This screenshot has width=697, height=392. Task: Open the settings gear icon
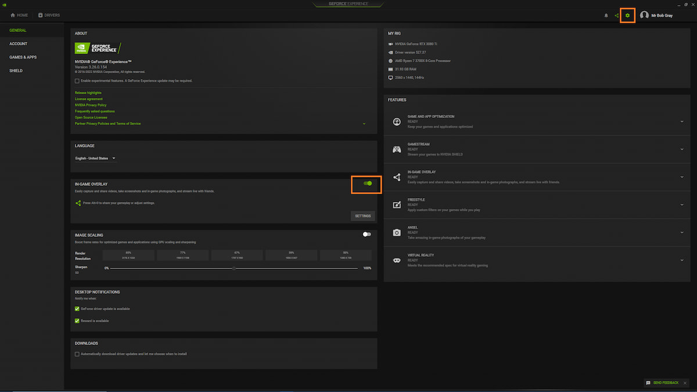[627, 15]
